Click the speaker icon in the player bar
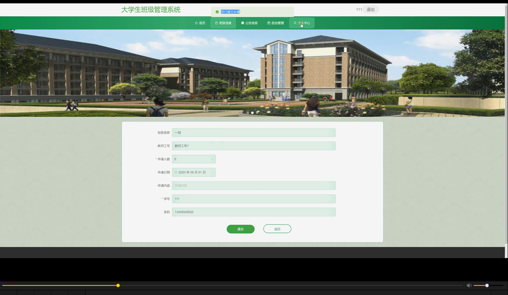508x295 pixels. tap(469, 285)
